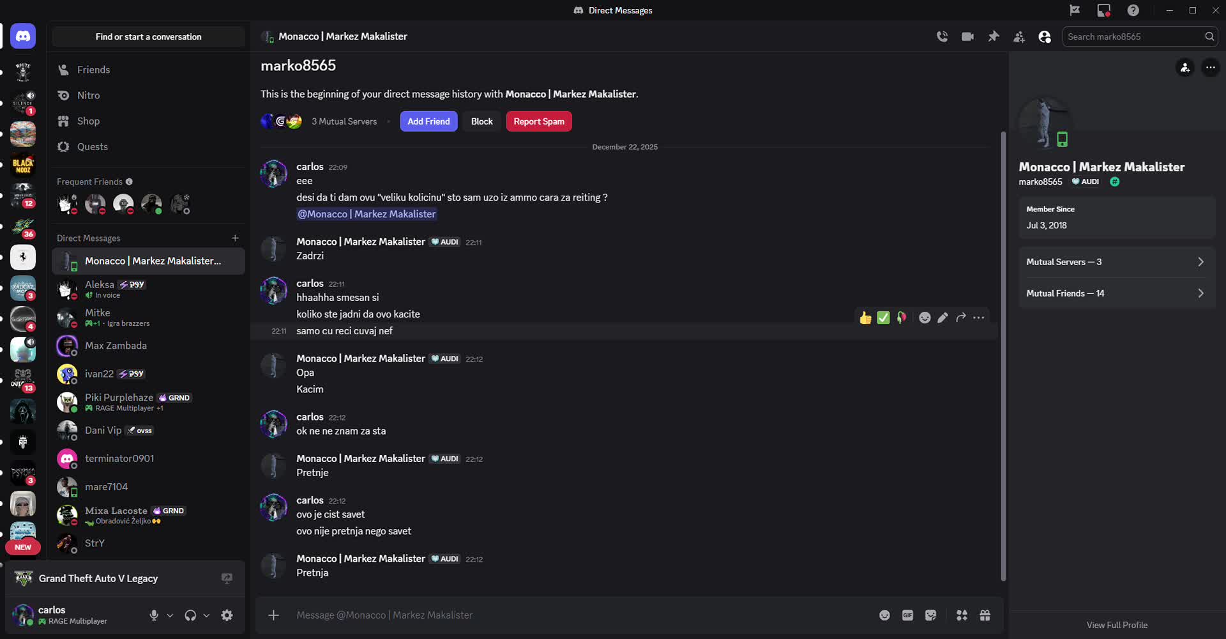
Task: Click the Add Friend button
Action: click(428, 121)
